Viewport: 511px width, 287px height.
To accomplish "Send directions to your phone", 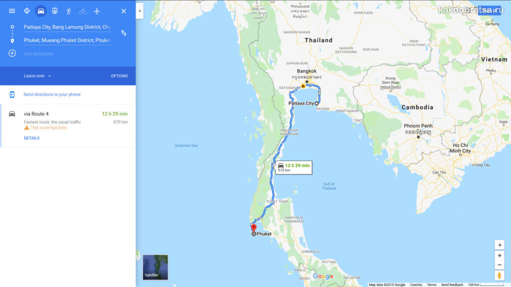I will click(x=52, y=94).
